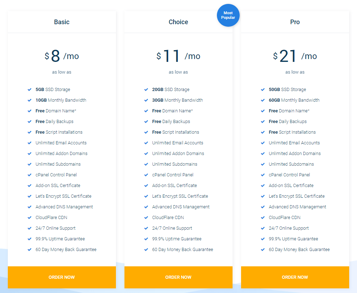Click Pro 'Advanced DNS Management' text

click(x=297, y=207)
